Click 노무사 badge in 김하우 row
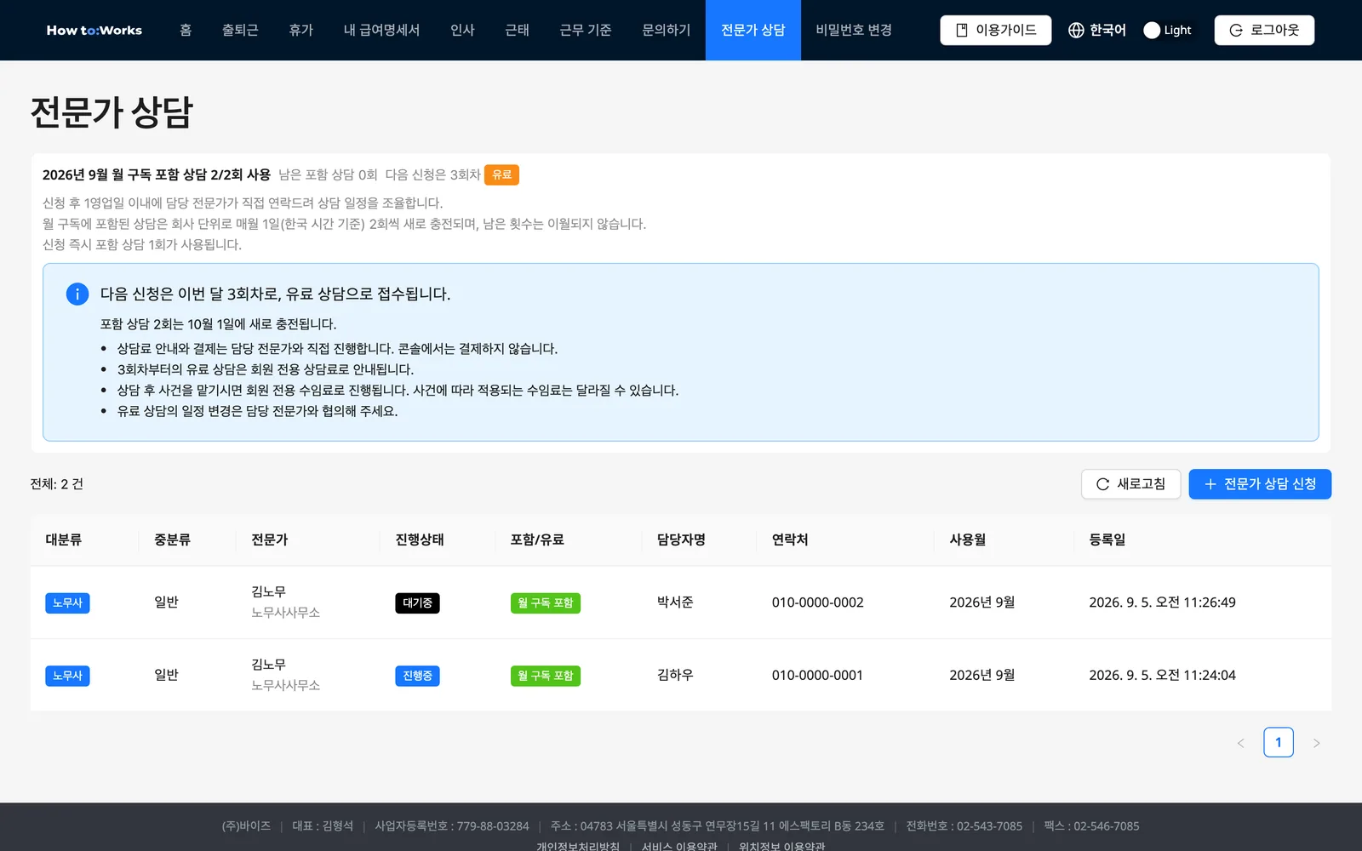Image resolution: width=1362 pixels, height=851 pixels. coord(67,676)
